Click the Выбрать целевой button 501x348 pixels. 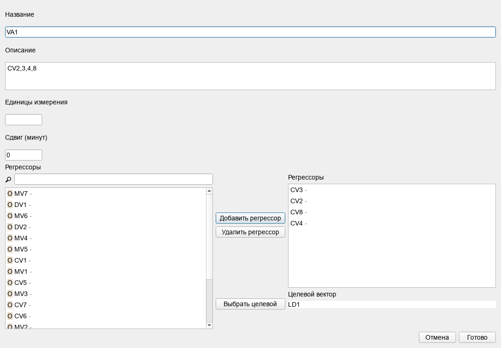pos(250,304)
